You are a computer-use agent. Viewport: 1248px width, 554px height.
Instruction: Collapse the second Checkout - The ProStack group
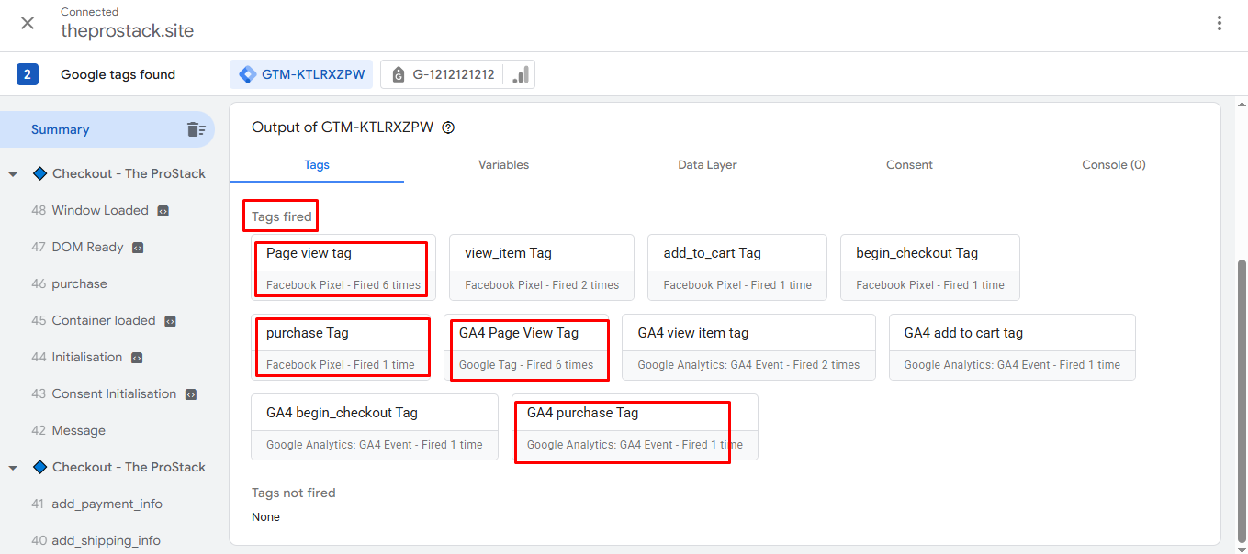coord(13,467)
